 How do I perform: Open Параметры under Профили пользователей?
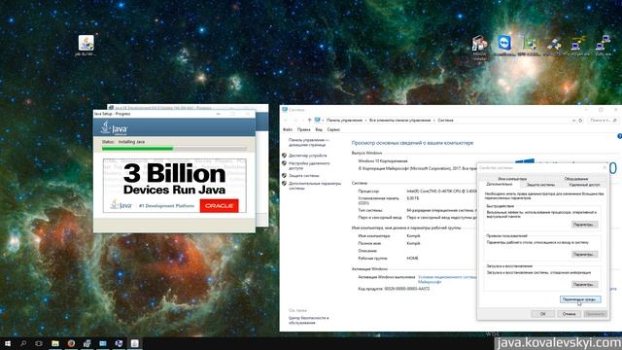pos(584,255)
